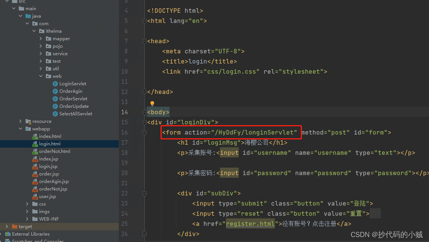Click the target folder icon
The image size is (429, 242).
(15, 227)
